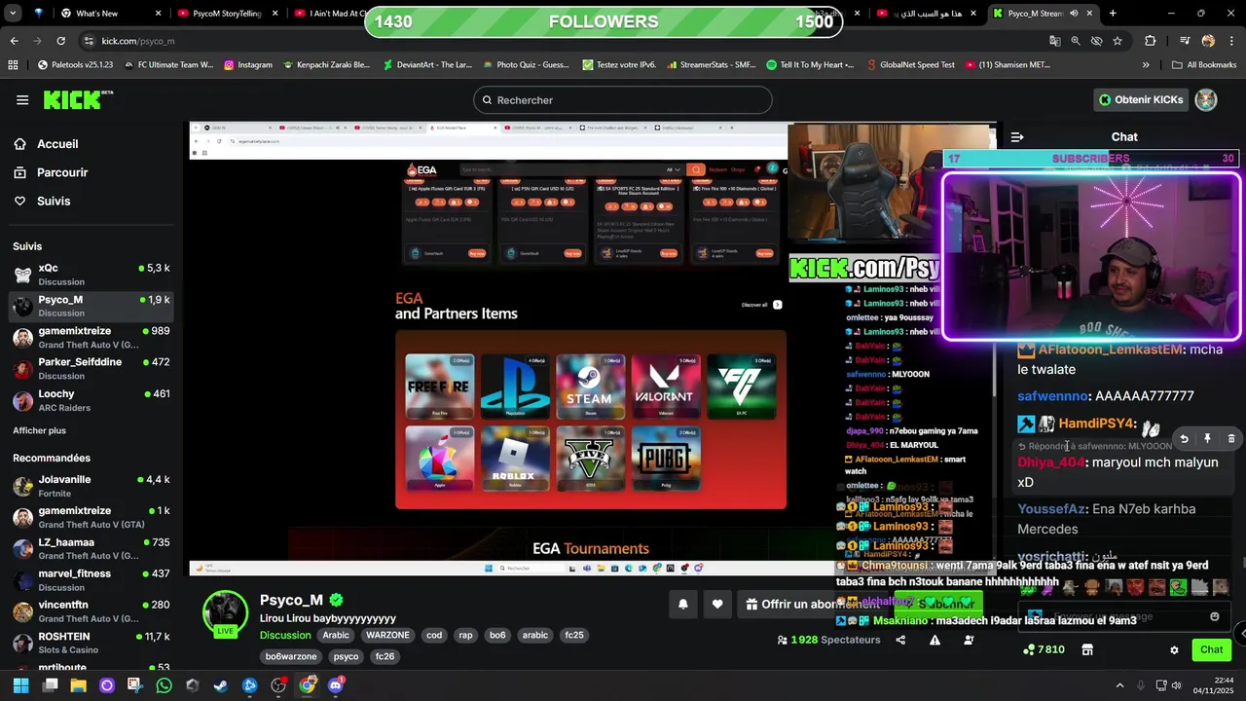Screen dimensions: 1246x701
Task: Click Obtenir KICKs button
Action: pos(1140,99)
